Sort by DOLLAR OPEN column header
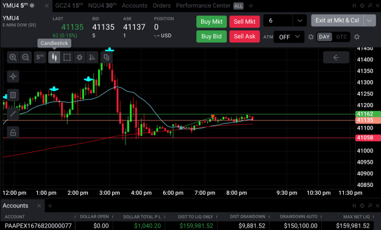381x230 pixels. pyautogui.click(x=94, y=217)
